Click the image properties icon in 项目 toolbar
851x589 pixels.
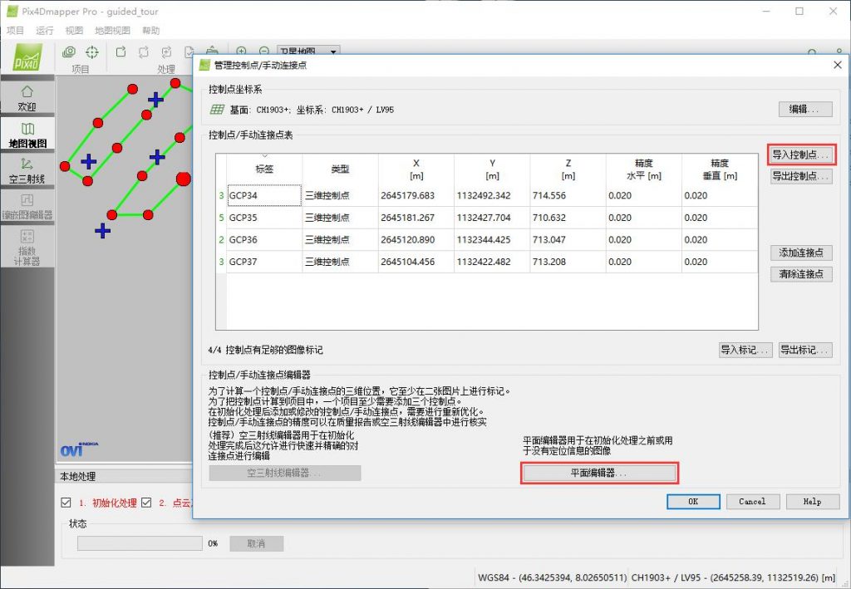(x=70, y=52)
